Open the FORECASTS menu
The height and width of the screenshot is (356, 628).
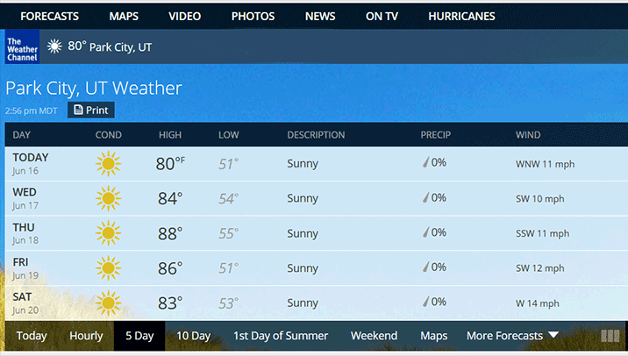(x=49, y=16)
